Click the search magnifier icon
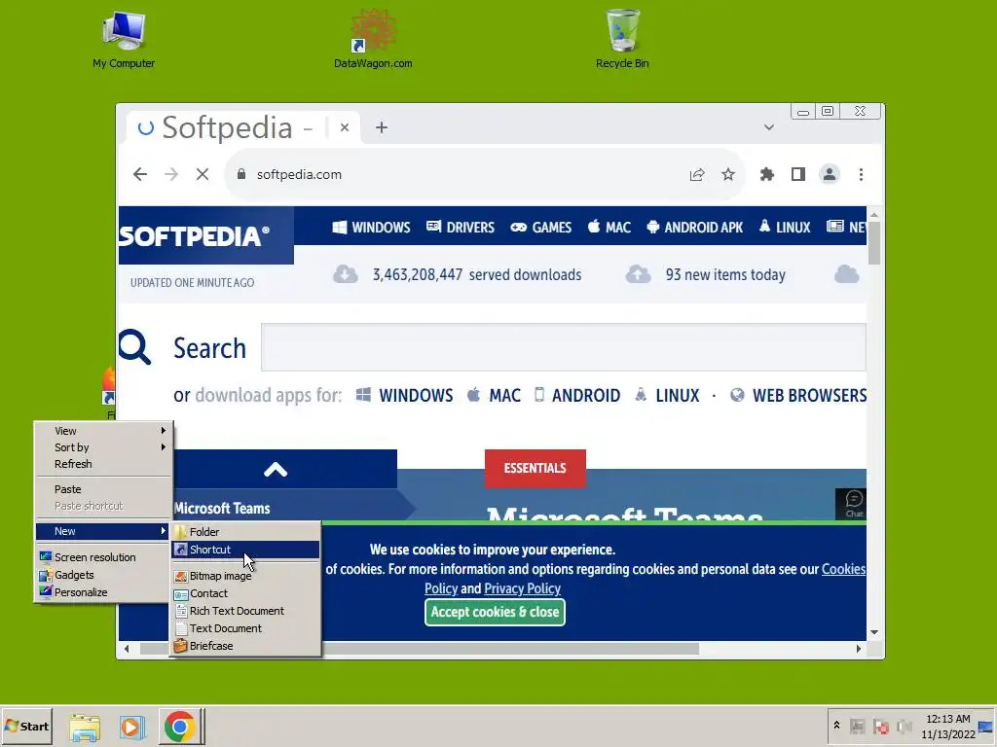997x747 pixels. pyautogui.click(x=134, y=347)
